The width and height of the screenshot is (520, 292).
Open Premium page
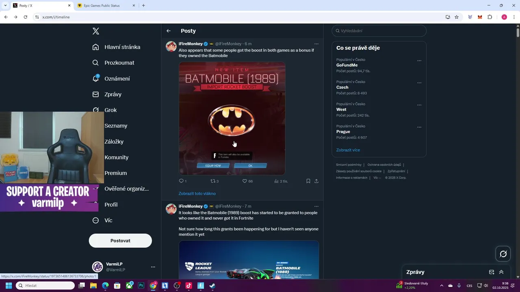115,173
